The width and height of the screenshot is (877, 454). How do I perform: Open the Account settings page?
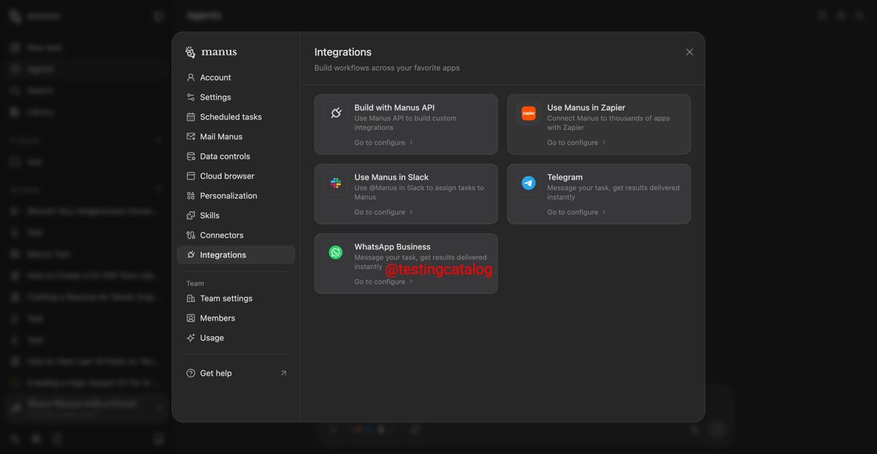click(x=236, y=77)
